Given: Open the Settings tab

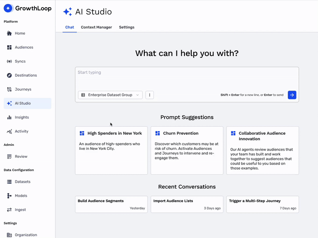Looking at the screenshot, I should [126, 27].
